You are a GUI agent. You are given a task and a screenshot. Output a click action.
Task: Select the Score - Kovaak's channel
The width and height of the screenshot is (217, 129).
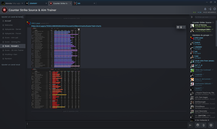[x=13, y=46]
